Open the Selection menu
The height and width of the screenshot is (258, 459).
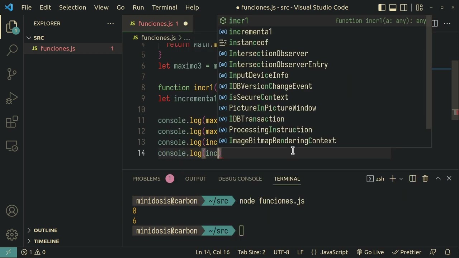click(x=72, y=8)
